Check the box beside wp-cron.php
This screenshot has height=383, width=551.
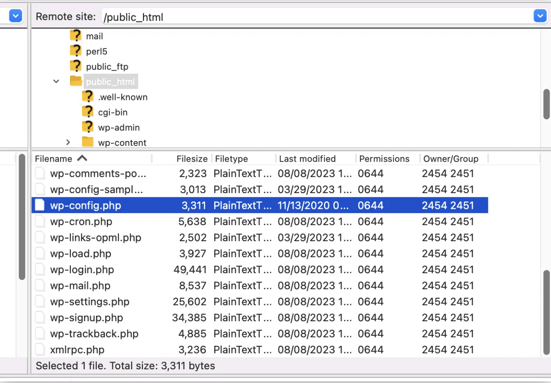point(40,221)
